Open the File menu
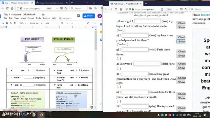Image resolution: width=210 pixels, height=118 pixels. pyautogui.click(x=6, y=18)
